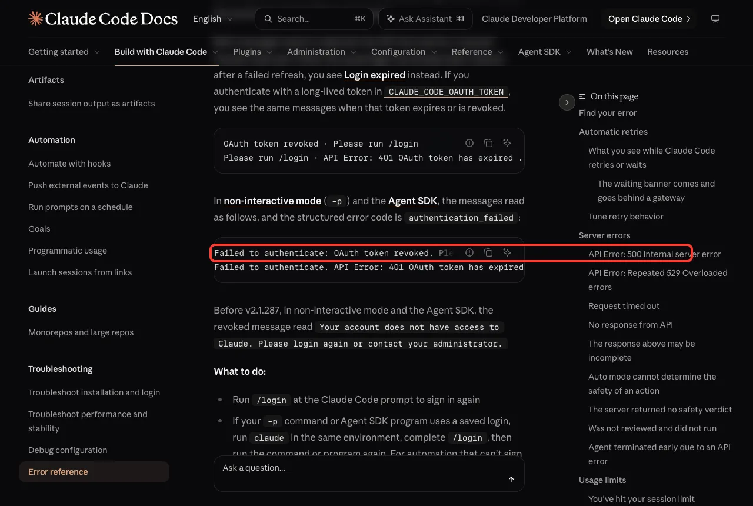Open Share session output as artifacts
This screenshot has width=753, height=506.
[92, 104]
